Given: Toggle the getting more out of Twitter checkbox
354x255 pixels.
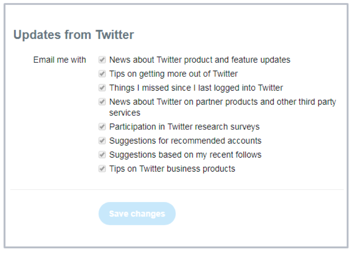Looking at the screenshot, I should [102, 74].
